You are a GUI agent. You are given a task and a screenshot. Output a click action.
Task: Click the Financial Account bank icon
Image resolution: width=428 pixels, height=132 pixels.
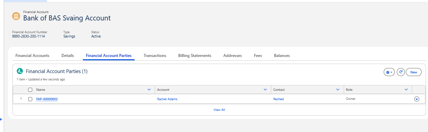pos(16,16)
